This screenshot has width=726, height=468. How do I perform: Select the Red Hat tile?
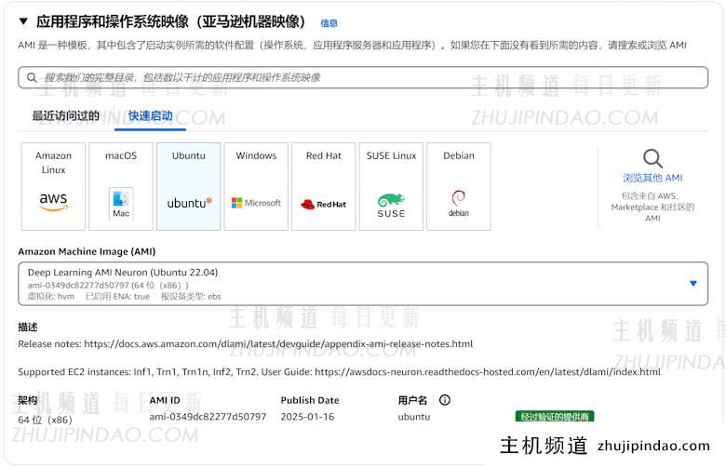point(324,186)
